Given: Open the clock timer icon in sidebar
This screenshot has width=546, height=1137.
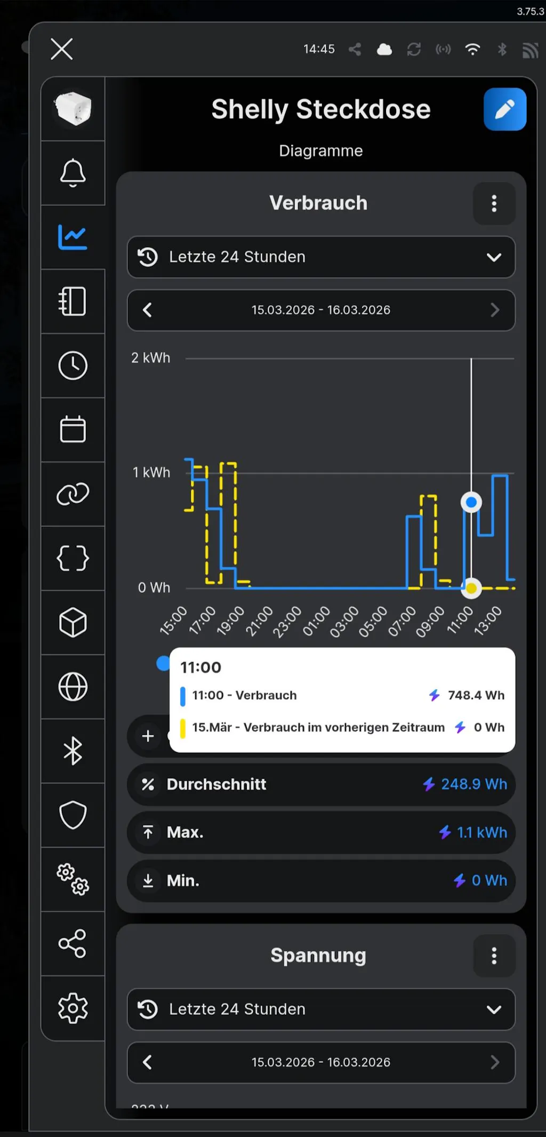Looking at the screenshot, I should [73, 366].
